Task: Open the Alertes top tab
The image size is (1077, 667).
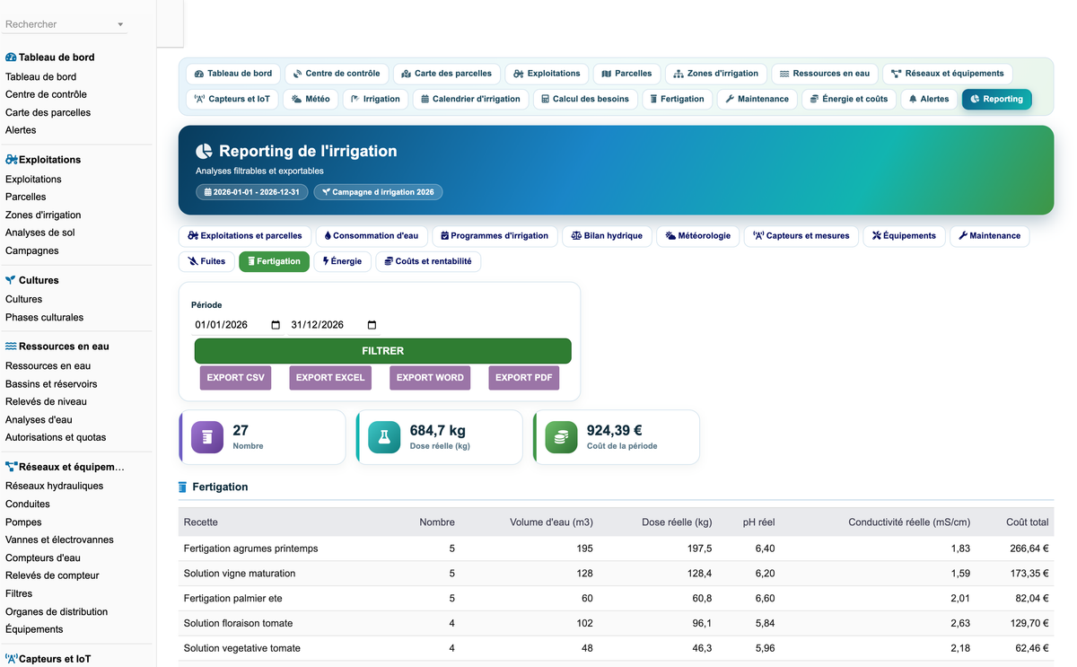Action: click(x=928, y=99)
